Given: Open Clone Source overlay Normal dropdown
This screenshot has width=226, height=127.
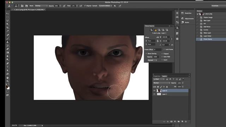Looking at the screenshot, I should [x=152, y=60].
